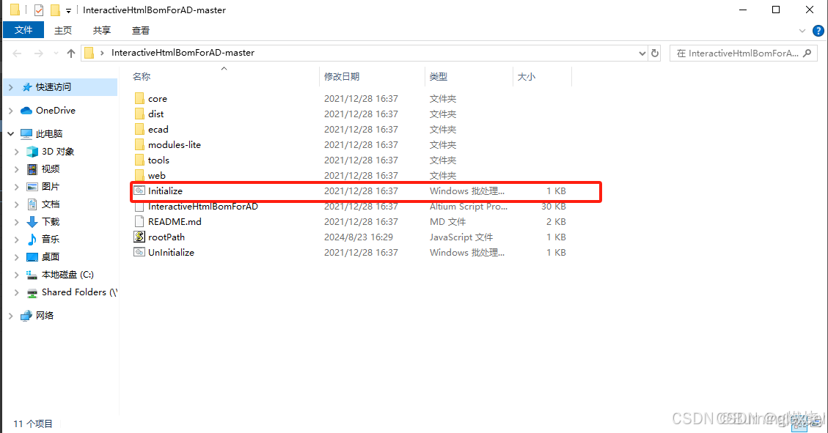Click the Quick access star icon
Image resolution: width=828 pixels, height=433 pixels.
[x=26, y=87]
